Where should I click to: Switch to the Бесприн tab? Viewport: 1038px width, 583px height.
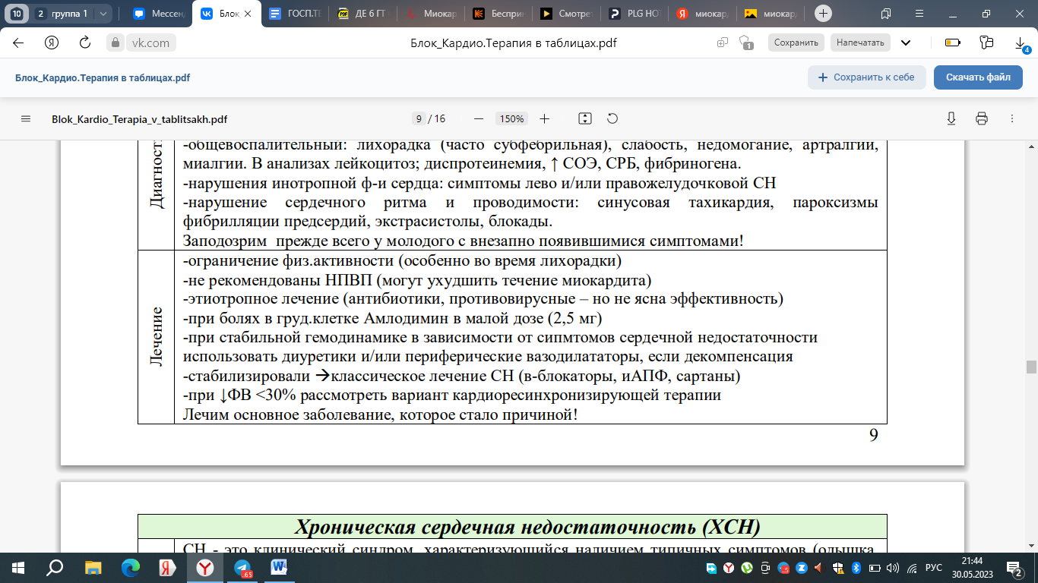(x=498, y=14)
